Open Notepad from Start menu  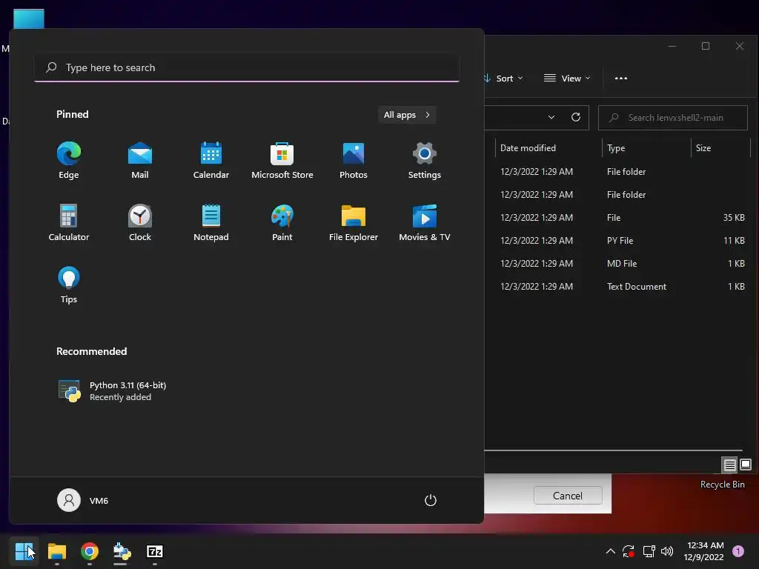point(211,222)
